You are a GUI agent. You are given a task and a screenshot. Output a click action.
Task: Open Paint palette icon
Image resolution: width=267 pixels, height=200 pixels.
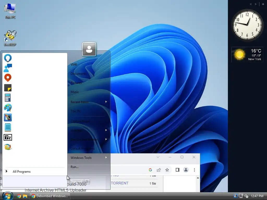click(x=8, y=108)
